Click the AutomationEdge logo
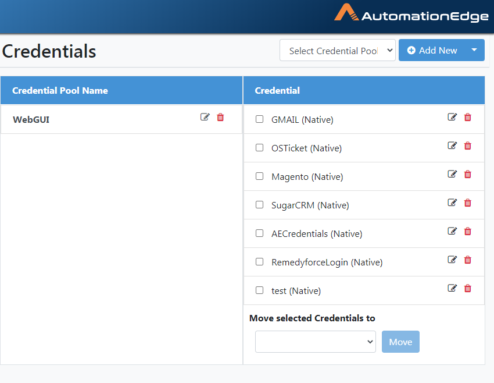Screen dimensions: 494x383 pos(411,13)
